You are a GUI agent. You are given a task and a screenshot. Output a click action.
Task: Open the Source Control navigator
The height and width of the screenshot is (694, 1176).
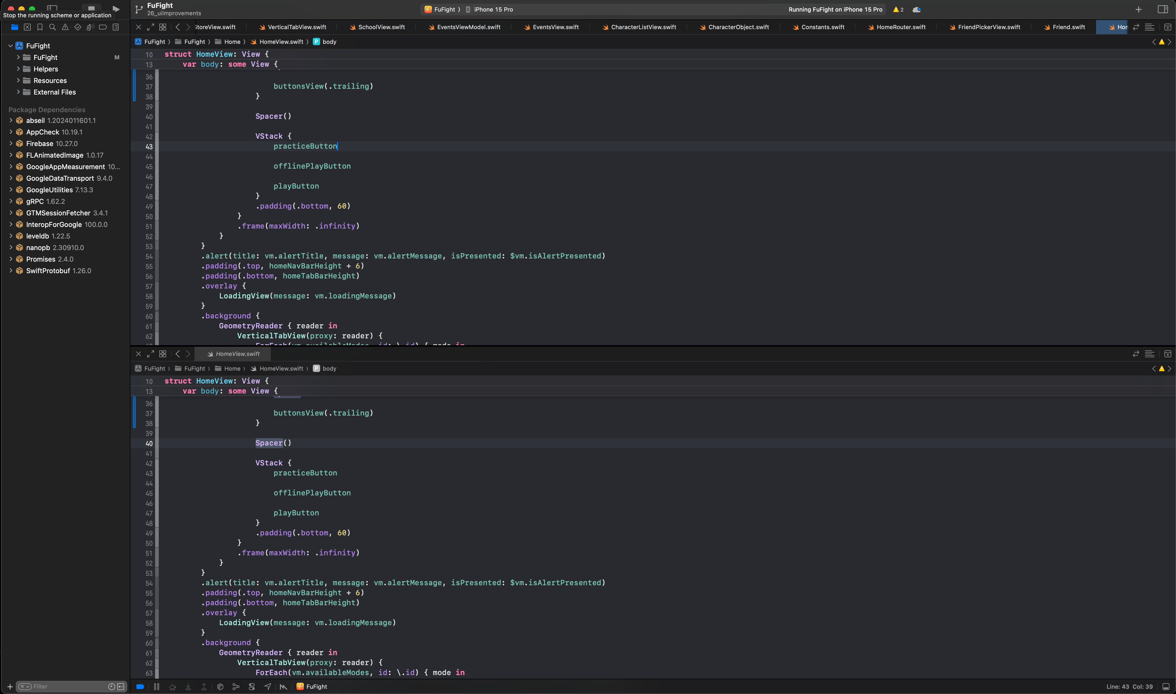[27, 27]
